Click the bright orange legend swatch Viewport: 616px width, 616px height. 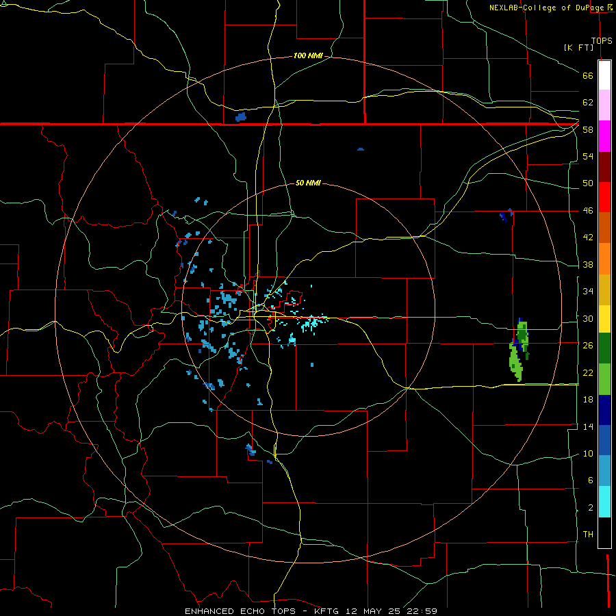point(604,259)
